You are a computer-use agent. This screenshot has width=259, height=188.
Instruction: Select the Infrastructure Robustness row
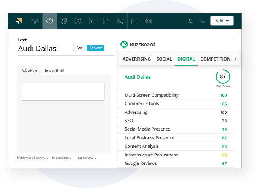click(176, 155)
